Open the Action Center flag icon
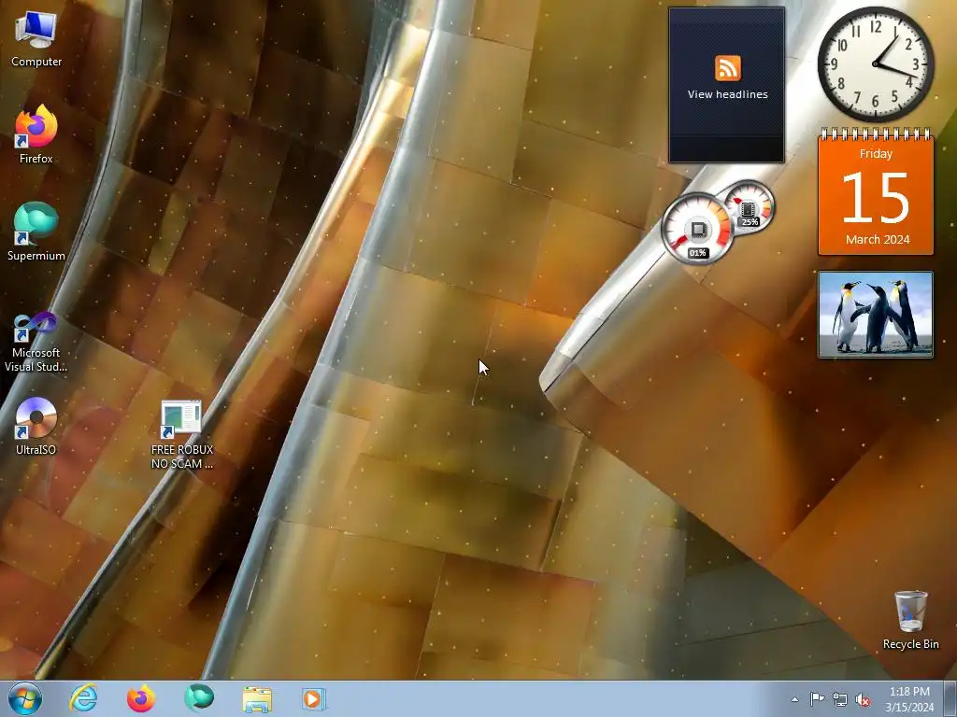 click(x=817, y=698)
